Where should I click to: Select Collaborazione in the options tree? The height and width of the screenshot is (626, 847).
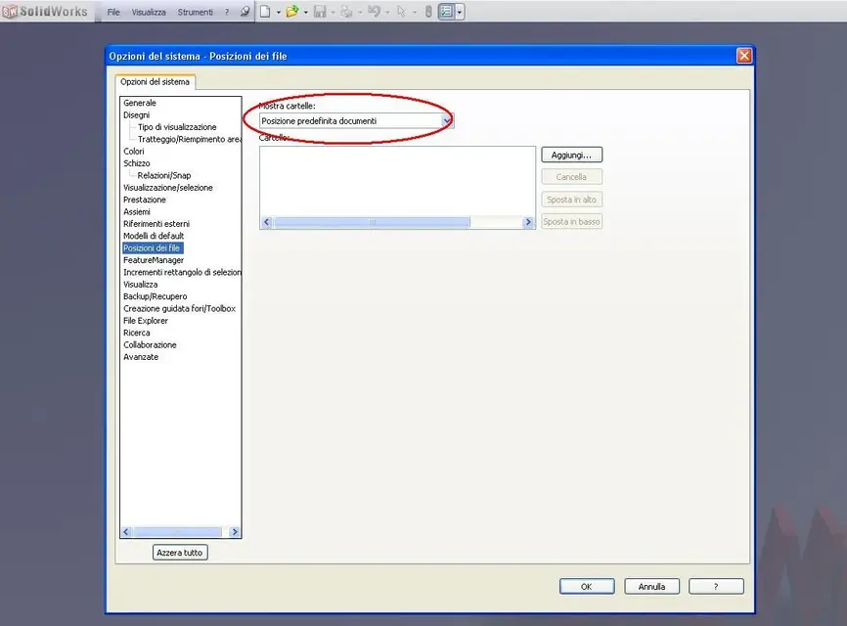(x=150, y=344)
